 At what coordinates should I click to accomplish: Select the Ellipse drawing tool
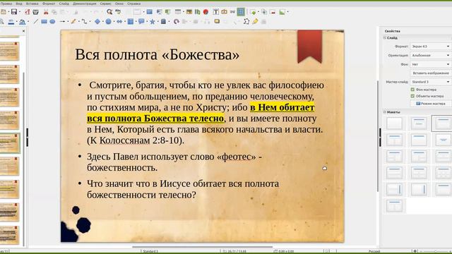coord(52,22)
